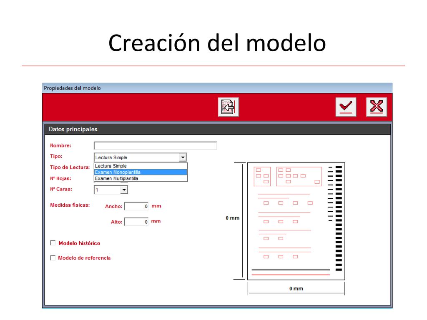Select Lectura Simple in the list

point(141,166)
